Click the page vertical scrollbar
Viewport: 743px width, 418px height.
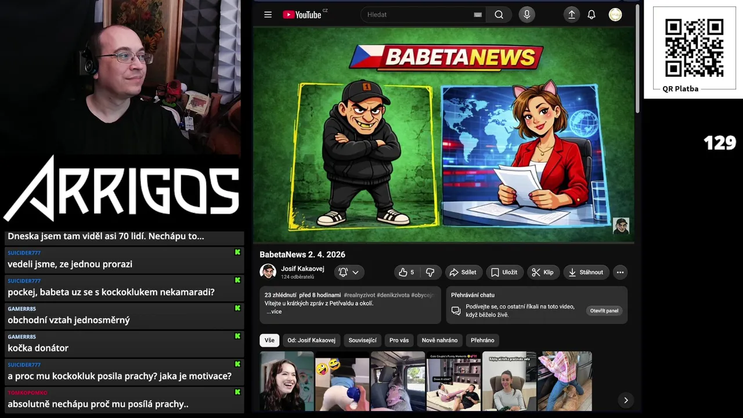click(637, 58)
